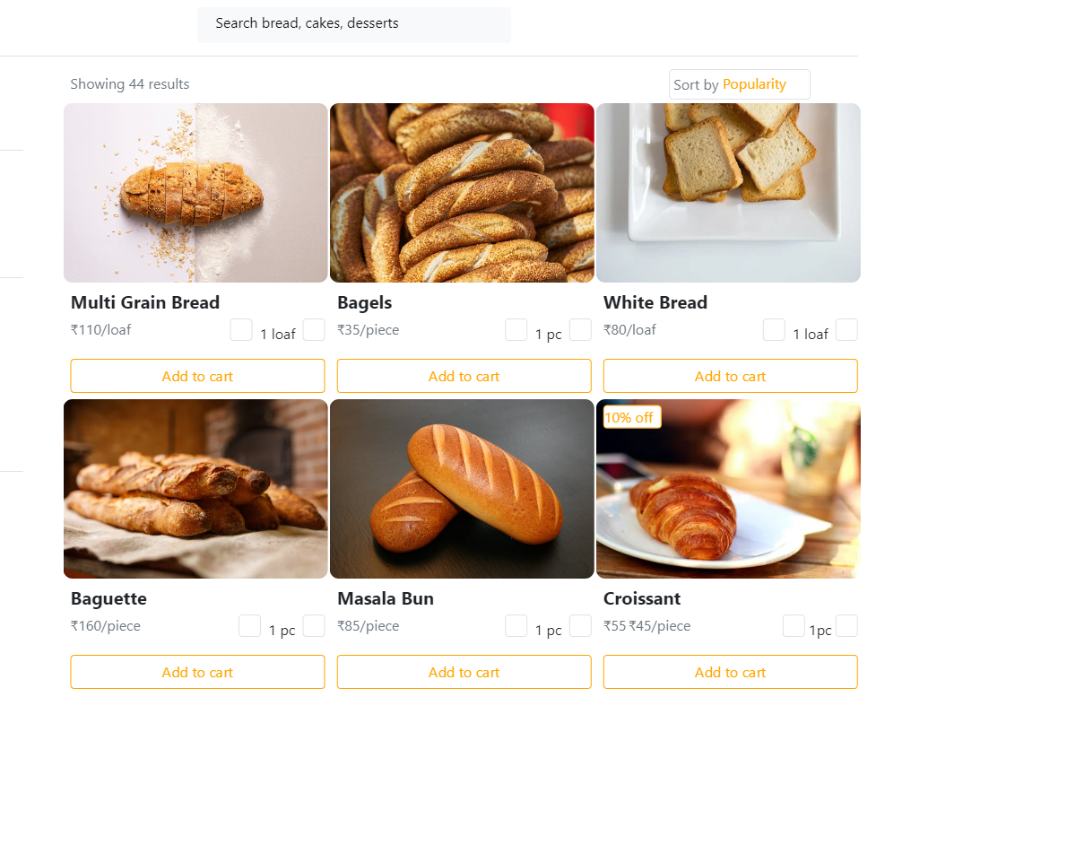This screenshot has width=1076, height=854.
Task: Increase Masala Bun piece quantity
Action: tap(580, 626)
